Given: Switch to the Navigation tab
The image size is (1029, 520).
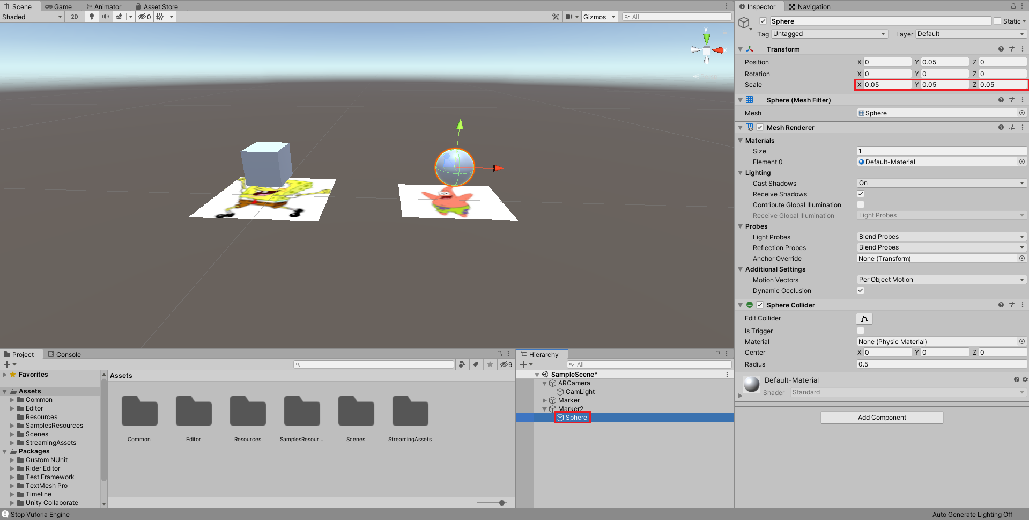Looking at the screenshot, I should [809, 6].
